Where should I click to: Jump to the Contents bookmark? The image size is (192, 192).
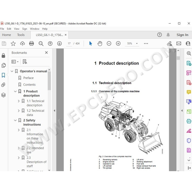(x=29, y=84)
